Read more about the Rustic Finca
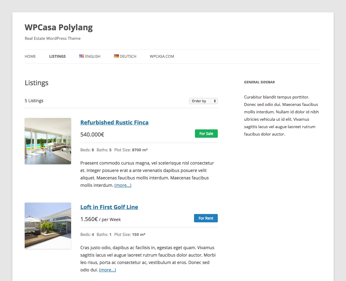 123,186
